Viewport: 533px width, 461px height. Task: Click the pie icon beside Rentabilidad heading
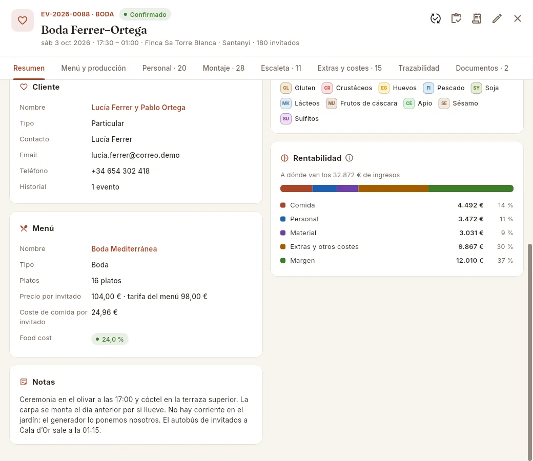point(284,158)
